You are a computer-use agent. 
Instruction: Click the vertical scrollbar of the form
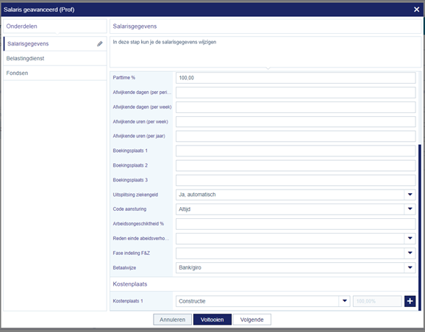420,228
